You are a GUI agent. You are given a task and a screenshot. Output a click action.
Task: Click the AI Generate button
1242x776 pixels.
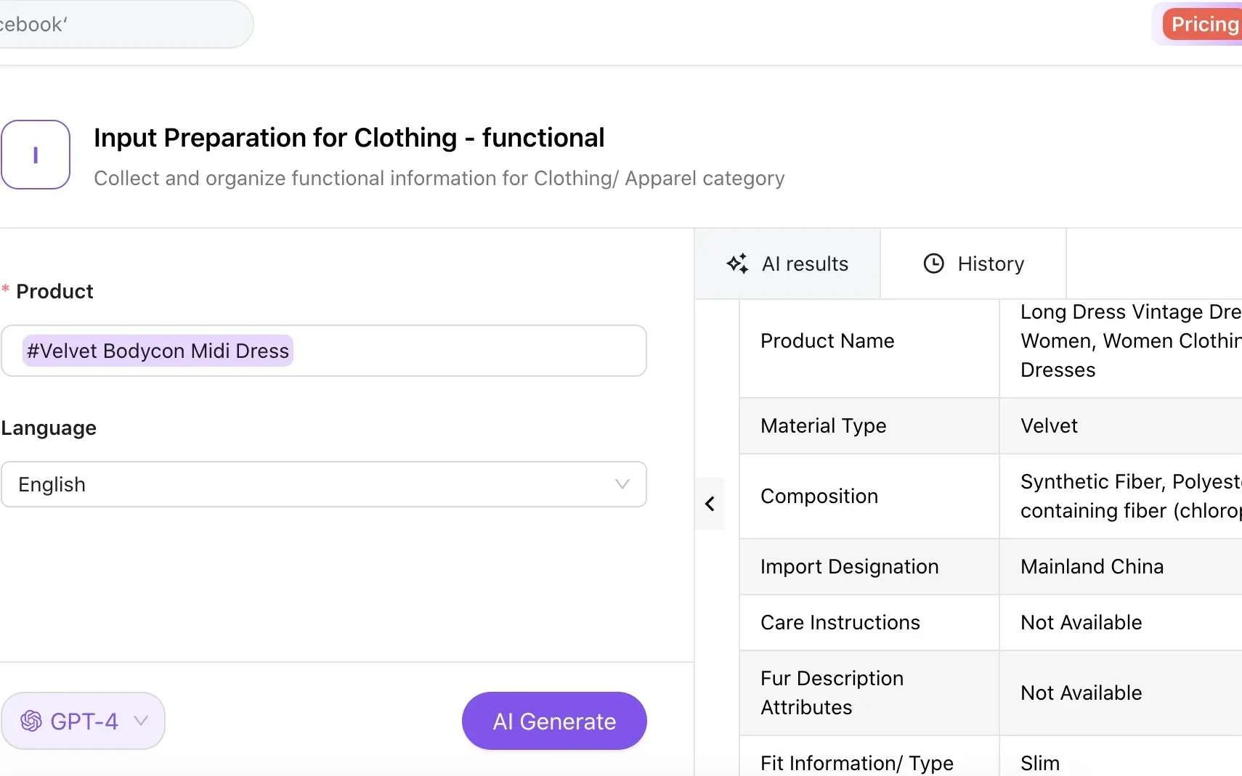[x=553, y=721]
